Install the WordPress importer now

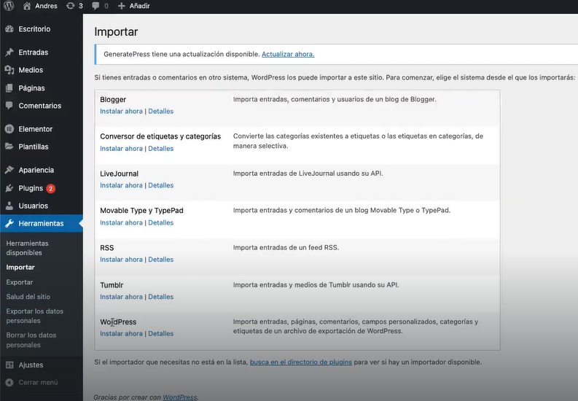(121, 333)
